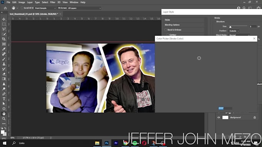Select the Eraser tool
Viewport: 262px width, 147px height.
(4, 74)
